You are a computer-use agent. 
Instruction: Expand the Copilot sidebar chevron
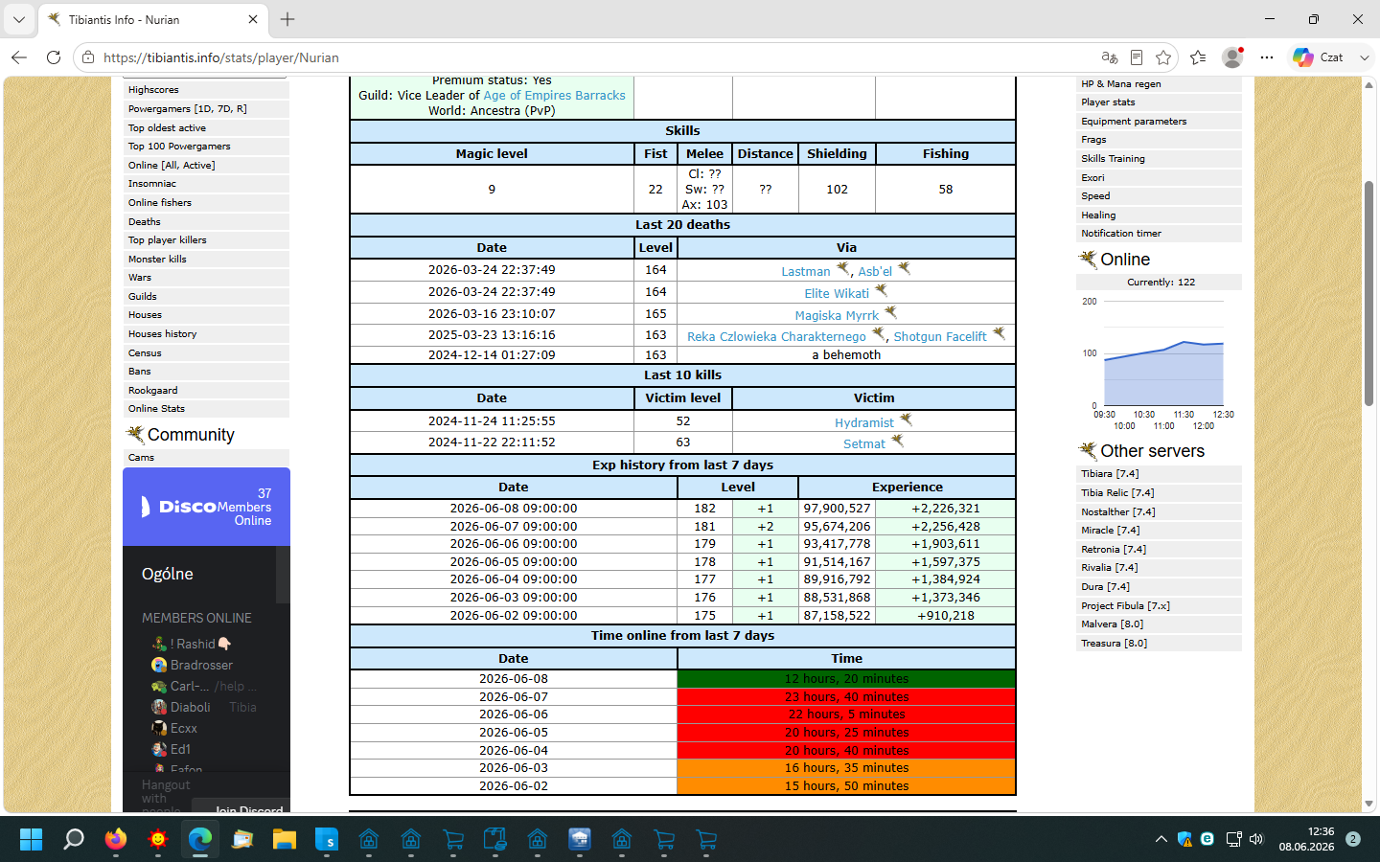1365,57
